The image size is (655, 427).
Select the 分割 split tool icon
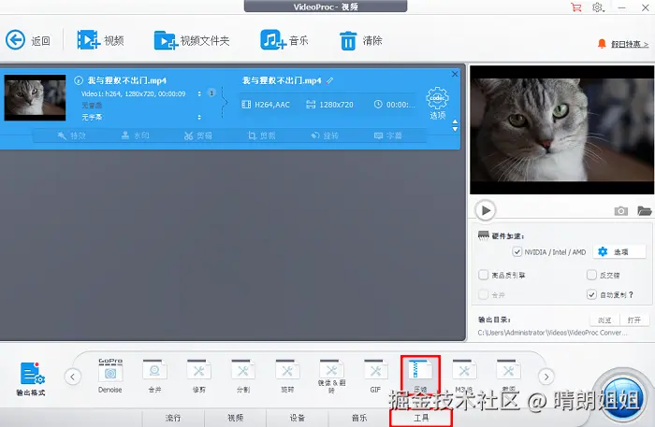pyautogui.click(x=243, y=370)
